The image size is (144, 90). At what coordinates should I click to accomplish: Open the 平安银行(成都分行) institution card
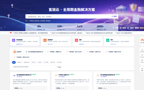pos(72,81)
